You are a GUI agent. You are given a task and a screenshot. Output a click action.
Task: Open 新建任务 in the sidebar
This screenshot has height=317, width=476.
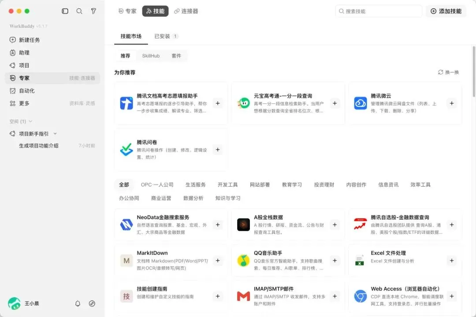[52, 40]
